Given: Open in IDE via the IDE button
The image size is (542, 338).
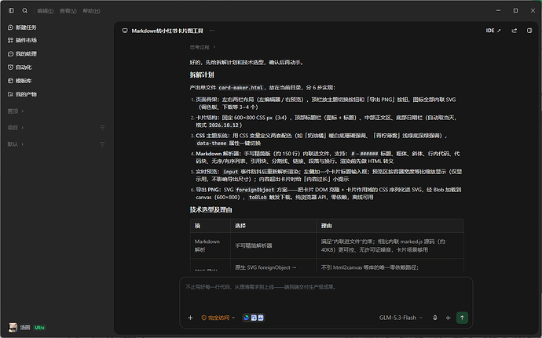Looking at the screenshot, I should coord(493,31).
